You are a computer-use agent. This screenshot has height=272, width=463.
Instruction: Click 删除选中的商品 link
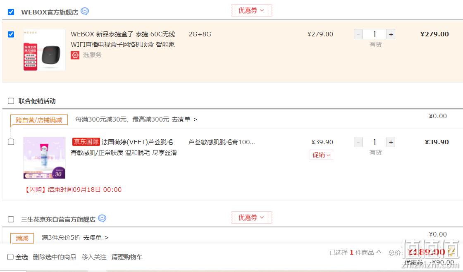pyautogui.click(x=55, y=257)
